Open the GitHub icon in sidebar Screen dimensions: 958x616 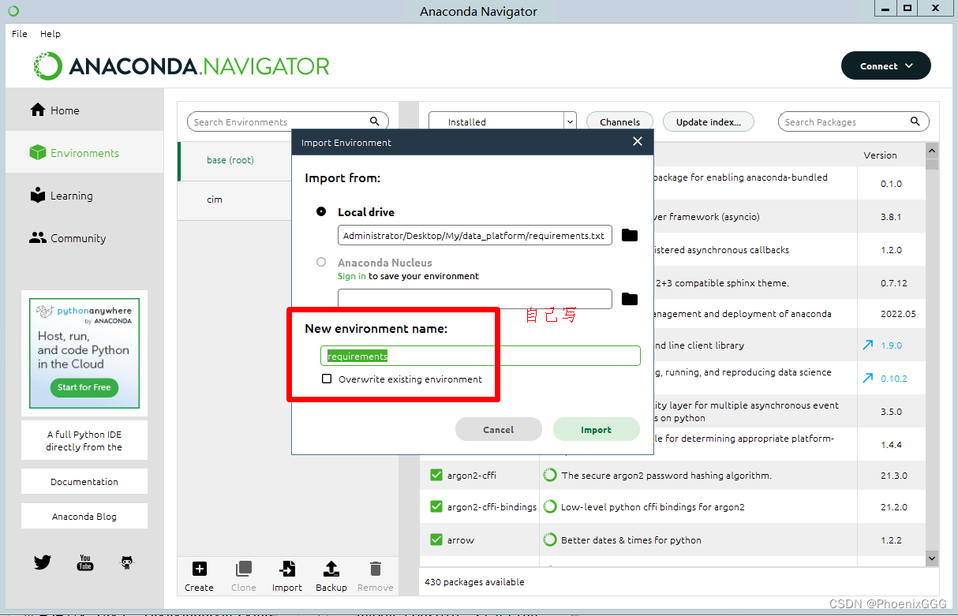coord(127,562)
